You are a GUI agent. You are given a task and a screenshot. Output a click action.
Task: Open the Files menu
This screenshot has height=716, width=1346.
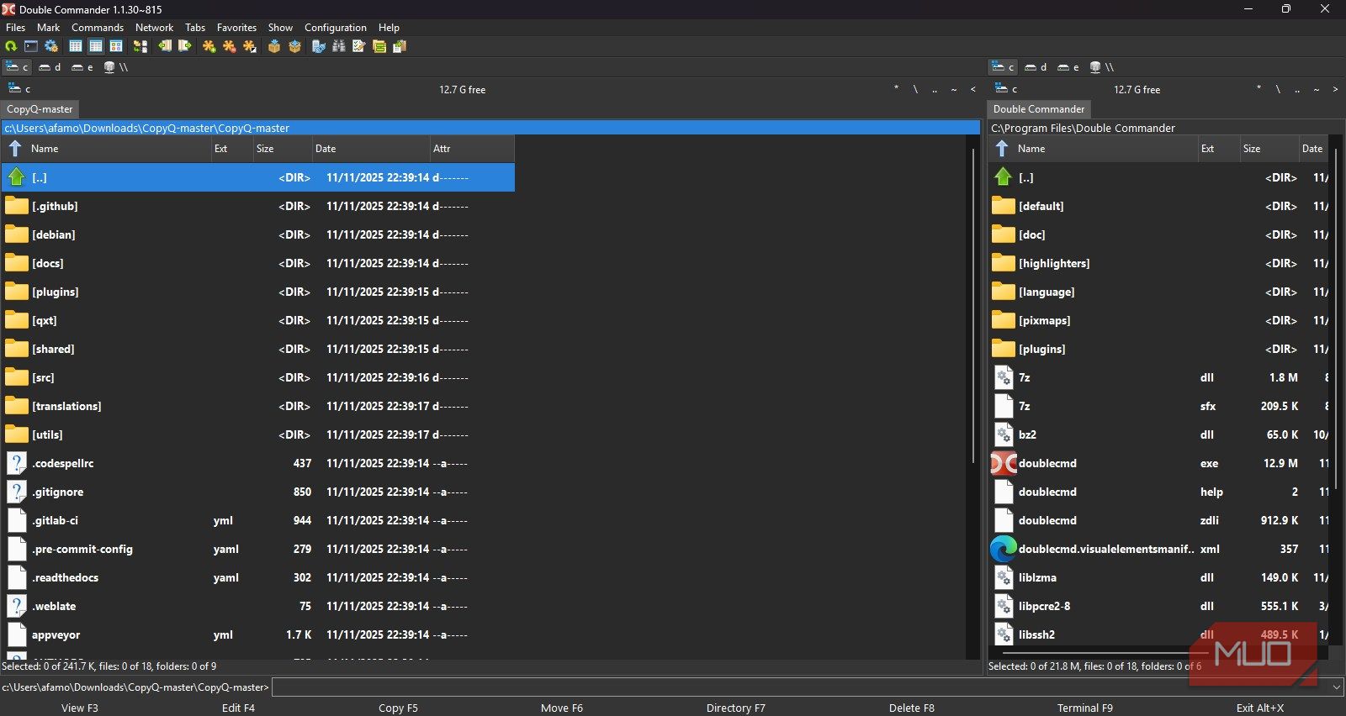[x=15, y=28]
